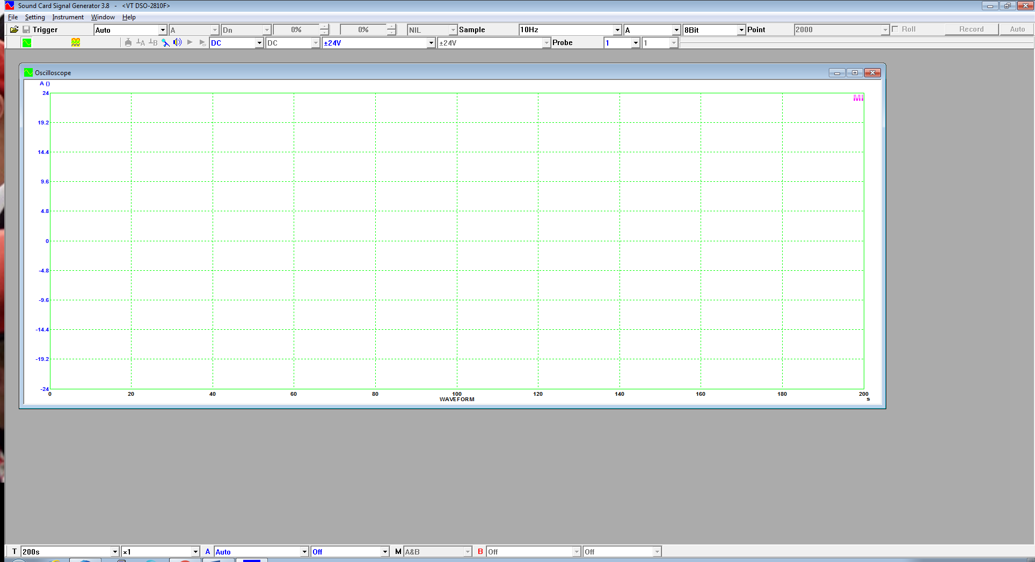
Task: Open the yellow multi-wave instrument icon
Action: click(76, 42)
